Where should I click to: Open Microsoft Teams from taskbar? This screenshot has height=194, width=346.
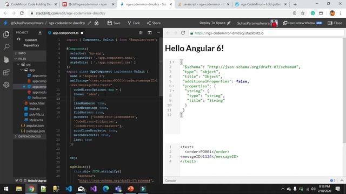click(x=118, y=189)
